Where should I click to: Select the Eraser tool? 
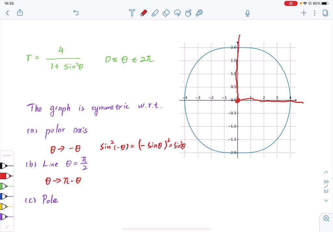point(166,13)
